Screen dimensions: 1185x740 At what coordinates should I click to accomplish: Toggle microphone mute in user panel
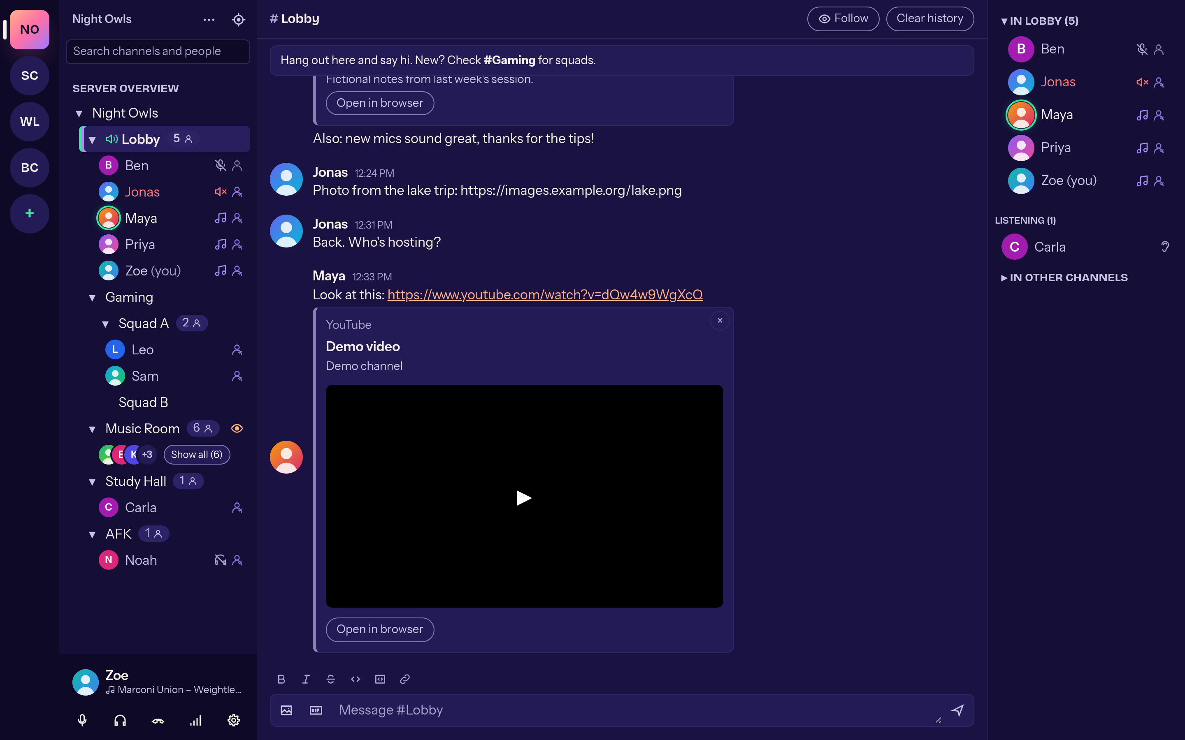pyautogui.click(x=82, y=720)
